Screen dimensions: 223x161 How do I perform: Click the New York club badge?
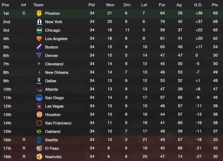[39, 22]
